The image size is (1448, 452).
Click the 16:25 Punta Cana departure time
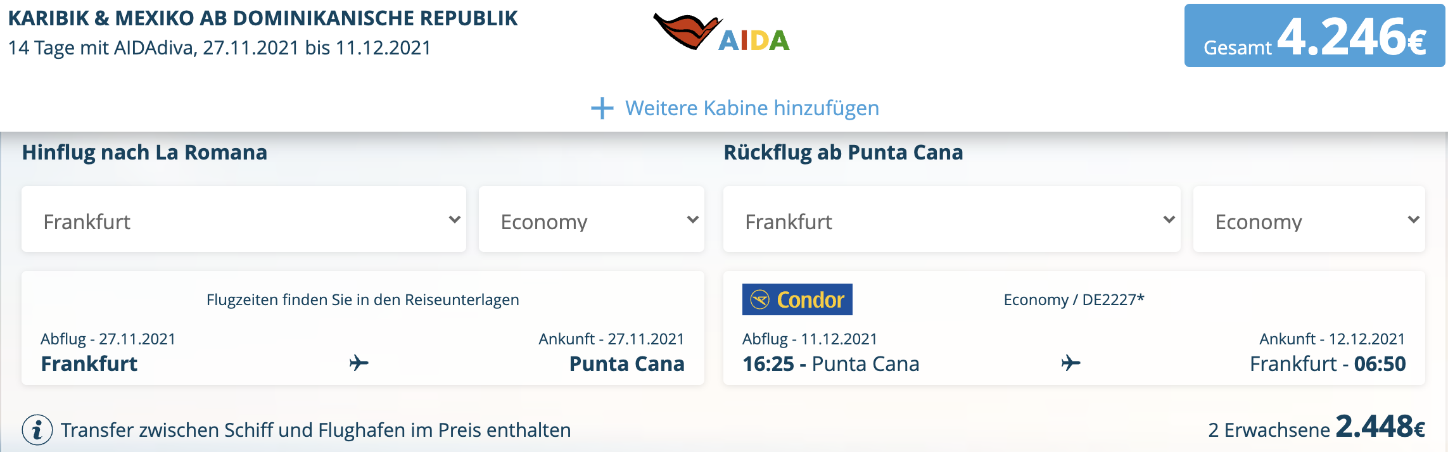pyautogui.click(x=830, y=364)
